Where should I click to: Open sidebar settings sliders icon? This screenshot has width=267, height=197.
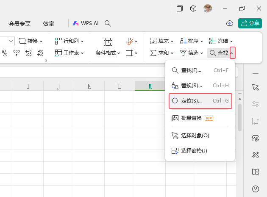[x=256, y=104]
